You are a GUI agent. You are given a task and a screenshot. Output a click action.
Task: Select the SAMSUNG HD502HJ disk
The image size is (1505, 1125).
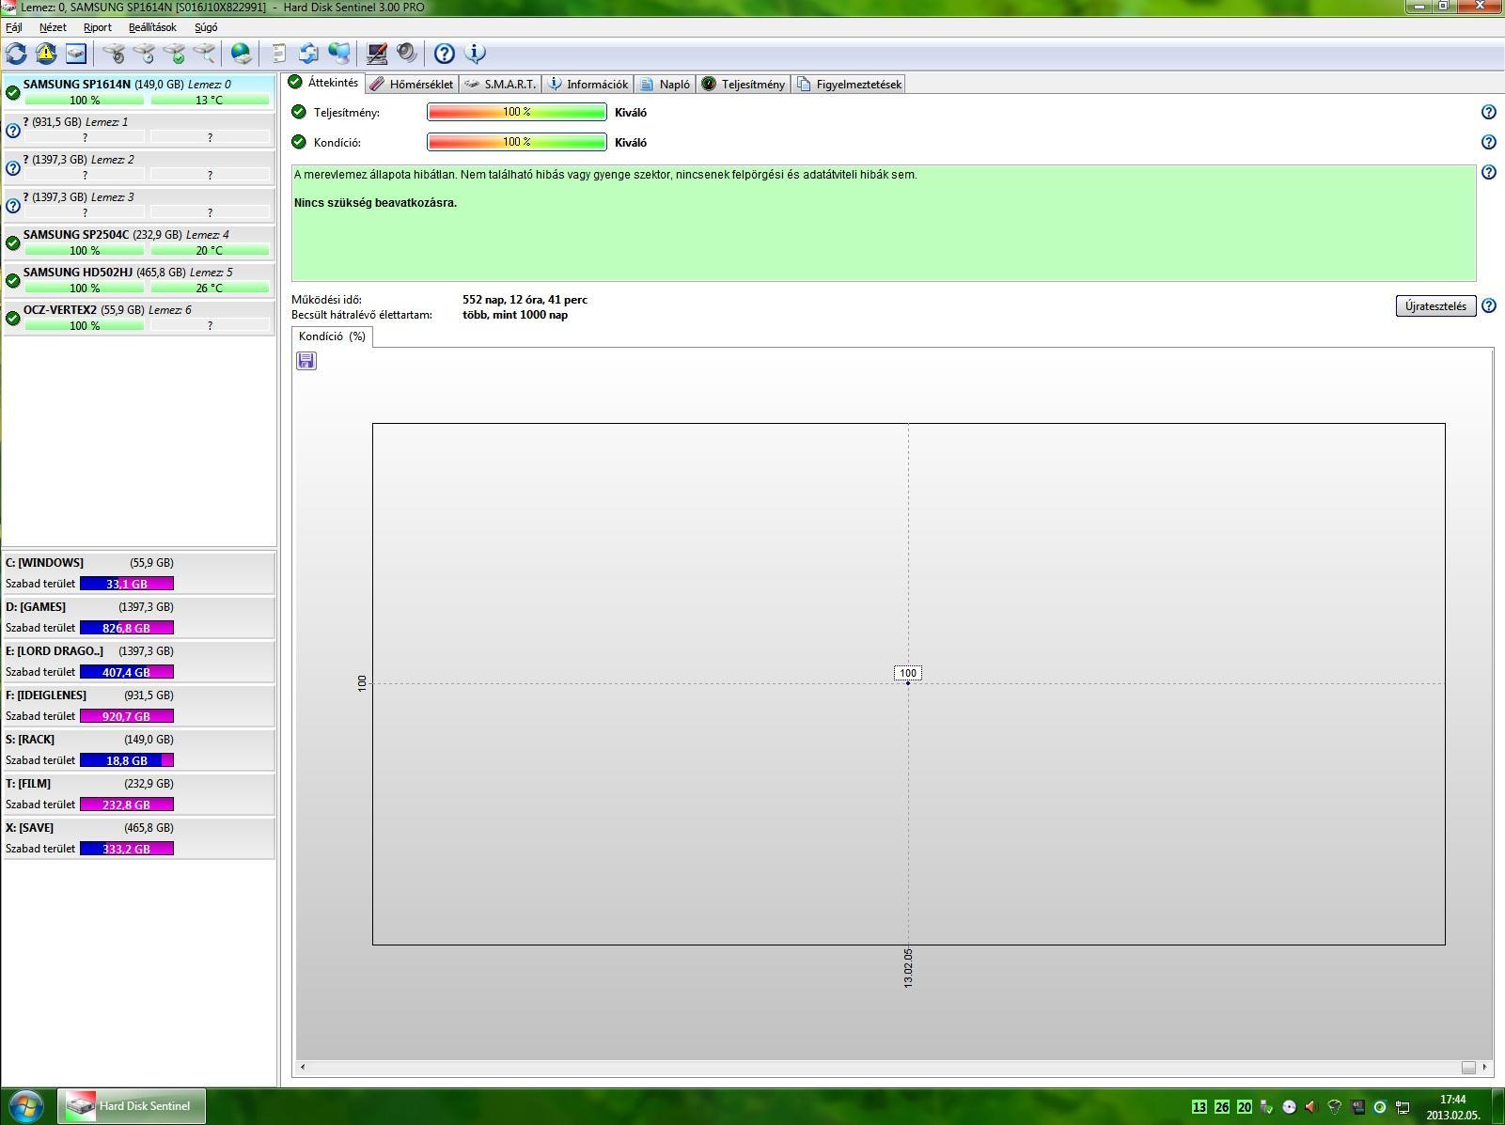[139, 280]
